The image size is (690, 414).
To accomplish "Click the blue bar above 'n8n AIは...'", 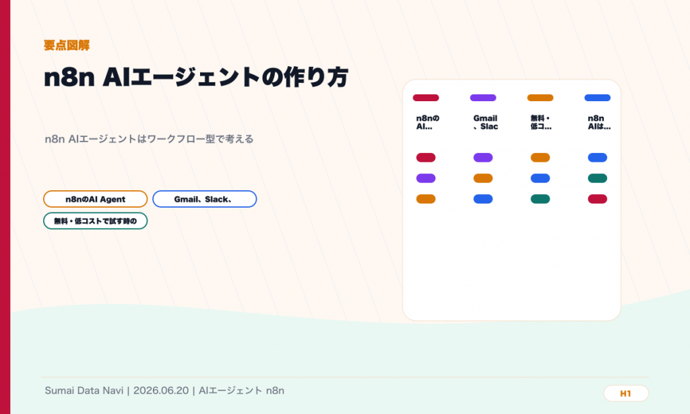I will click(x=598, y=98).
